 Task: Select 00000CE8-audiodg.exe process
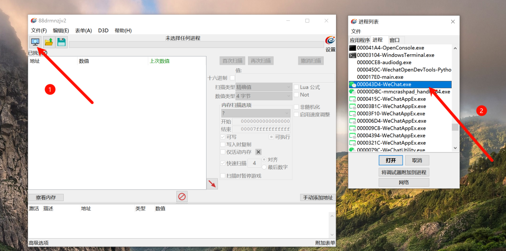point(400,62)
